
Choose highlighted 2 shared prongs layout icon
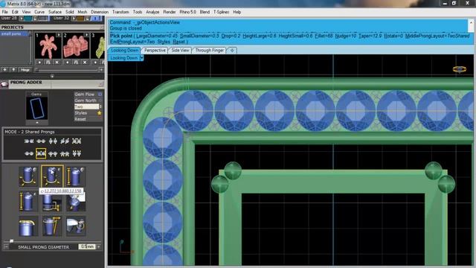point(41,153)
